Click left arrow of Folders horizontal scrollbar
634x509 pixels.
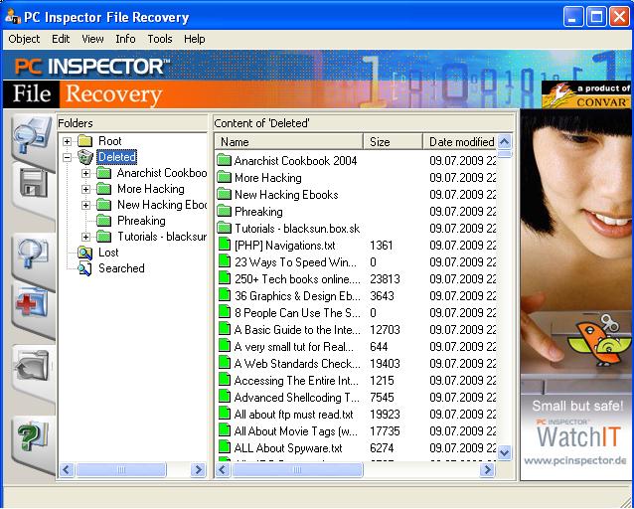coord(67,470)
